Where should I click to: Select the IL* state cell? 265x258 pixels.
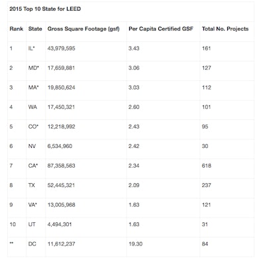31,48
